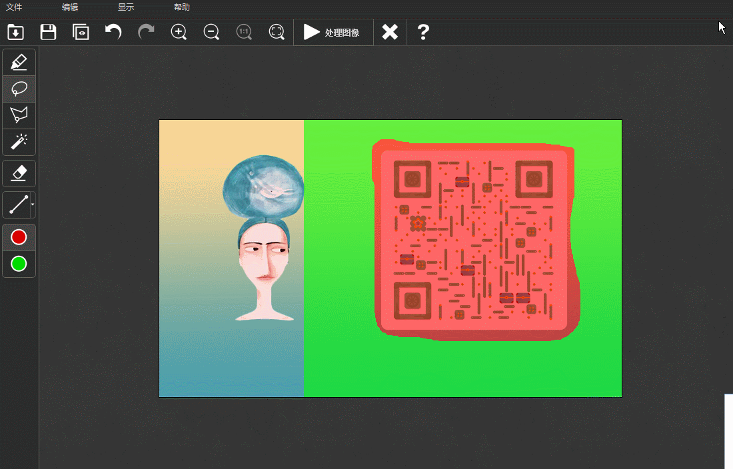
Task: Undo the last action
Action: pyautogui.click(x=113, y=32)
